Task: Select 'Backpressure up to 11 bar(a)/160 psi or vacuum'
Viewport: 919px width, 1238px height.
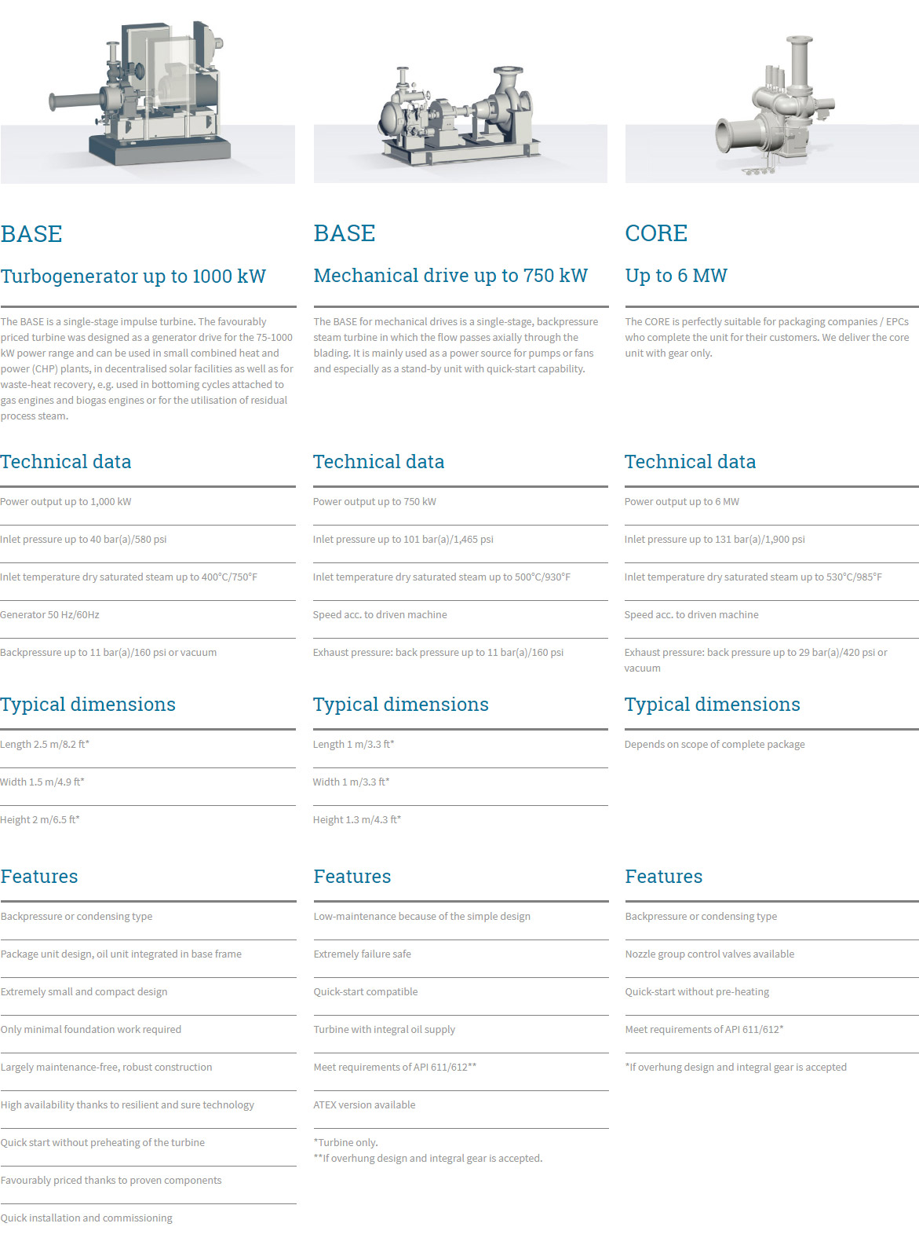Action: [108, 653]
